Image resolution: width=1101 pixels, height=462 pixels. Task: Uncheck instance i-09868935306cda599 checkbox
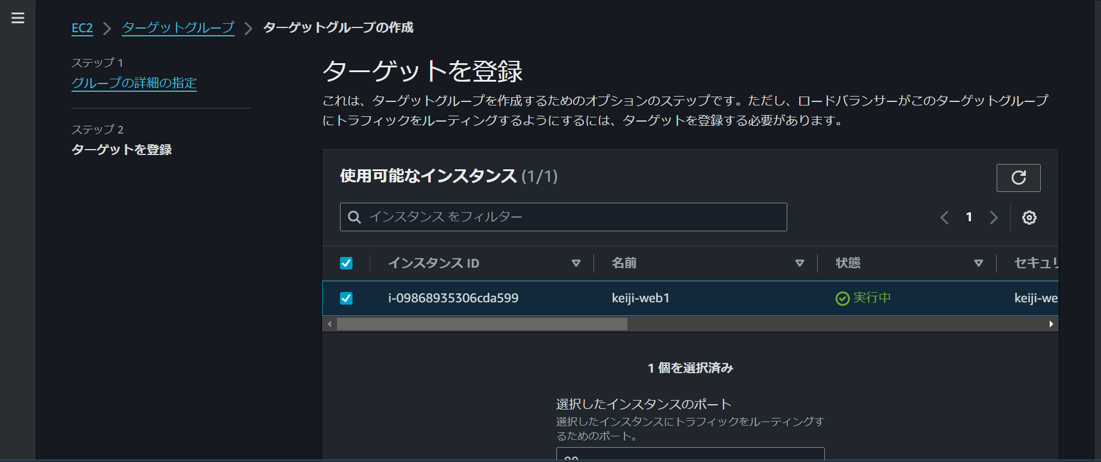tap(346, 298)
